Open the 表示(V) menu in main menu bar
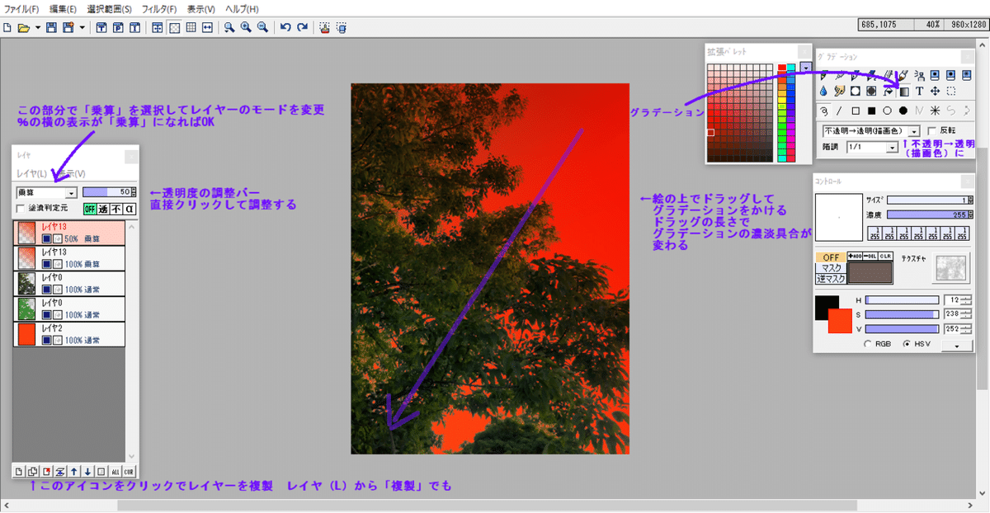Image resolution: width=990 pixels, height=513 pixels. 200,9
